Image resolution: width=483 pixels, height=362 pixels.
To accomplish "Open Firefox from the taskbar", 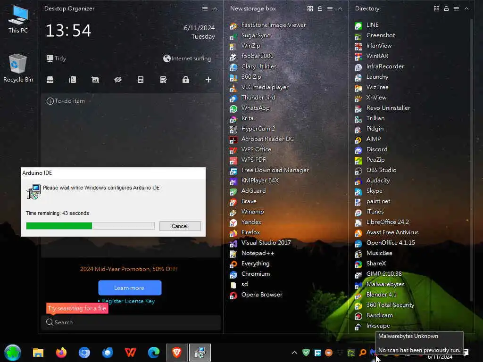I will point(61,353).
